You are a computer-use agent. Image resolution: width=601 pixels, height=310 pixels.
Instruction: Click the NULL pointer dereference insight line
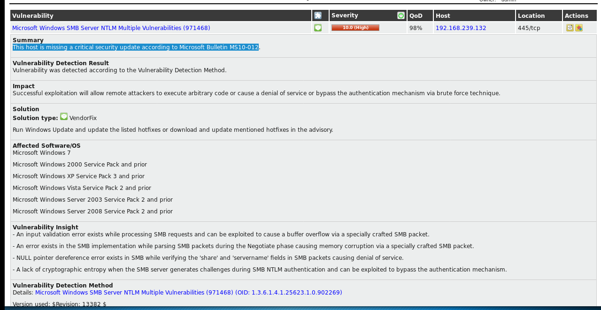pyautogui.click(x=208, y=258)
